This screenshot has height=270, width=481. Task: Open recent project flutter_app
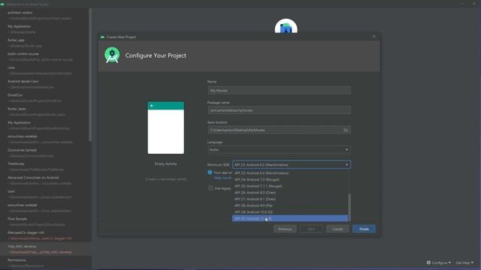45,43
